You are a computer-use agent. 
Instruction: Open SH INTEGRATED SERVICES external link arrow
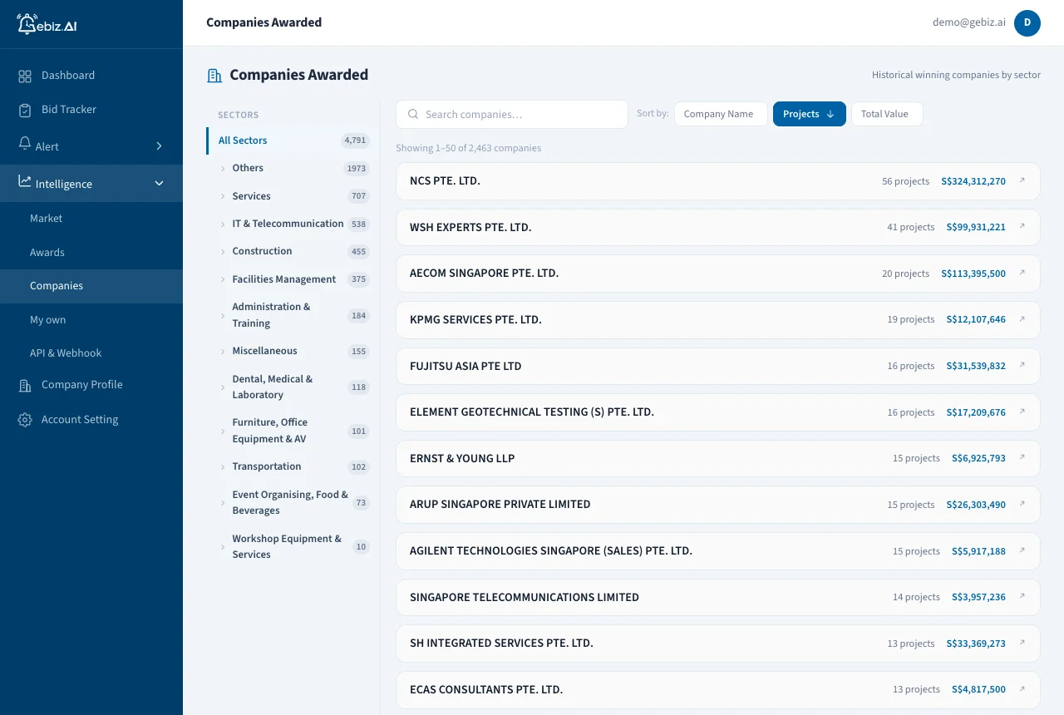click(x=1022, y=643)
